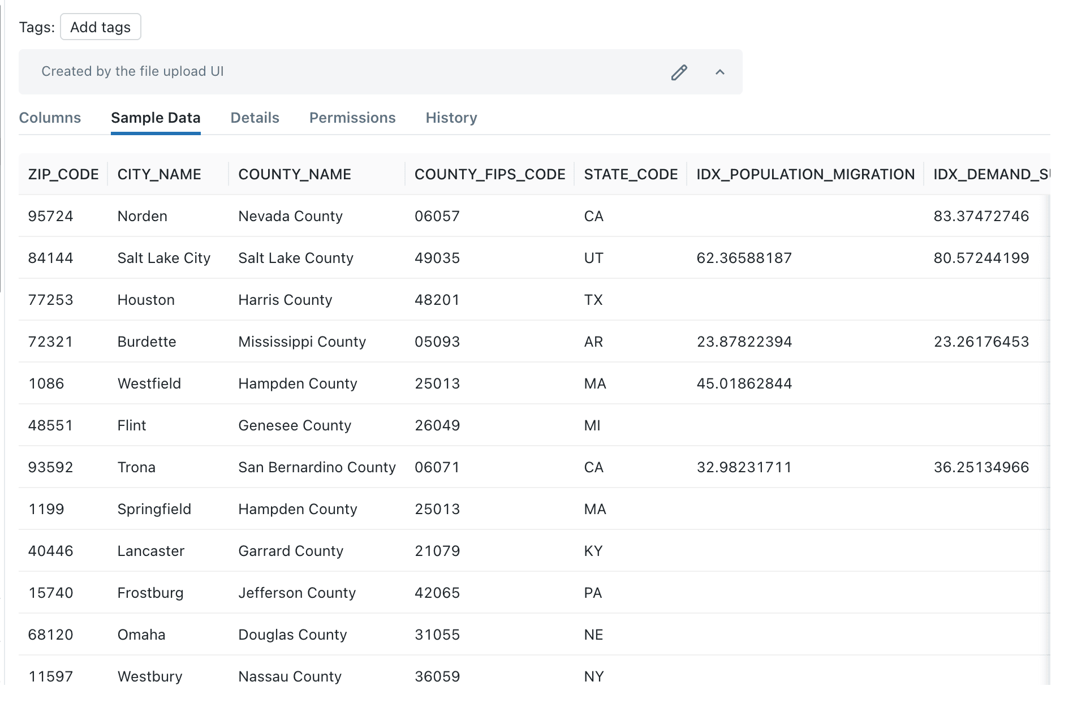This screenshot has height=703, width=1073.
Task: Click the Garrard County cell
Action: pos(291,551)
